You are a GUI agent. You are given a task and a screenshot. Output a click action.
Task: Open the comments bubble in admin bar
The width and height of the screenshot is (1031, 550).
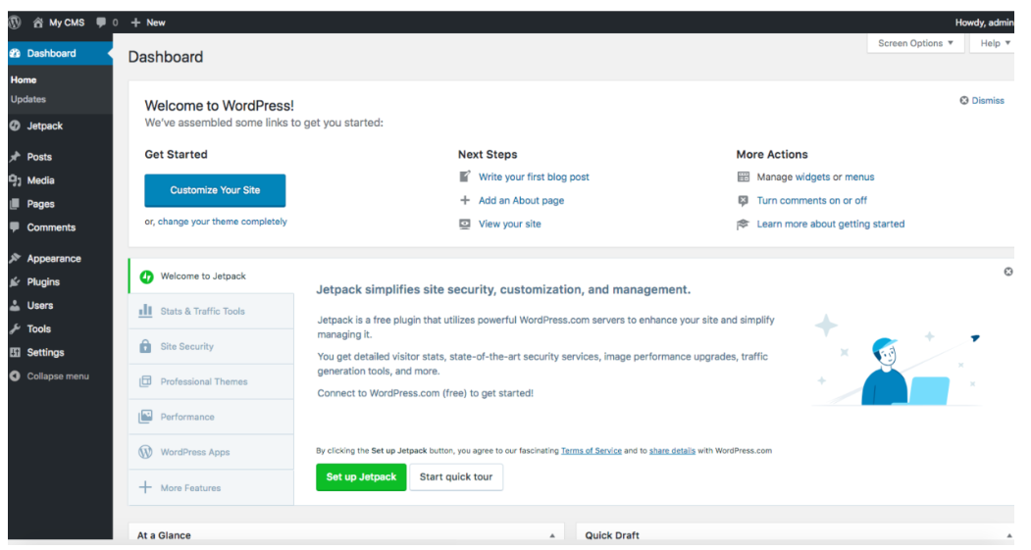(x=101, y=23)
